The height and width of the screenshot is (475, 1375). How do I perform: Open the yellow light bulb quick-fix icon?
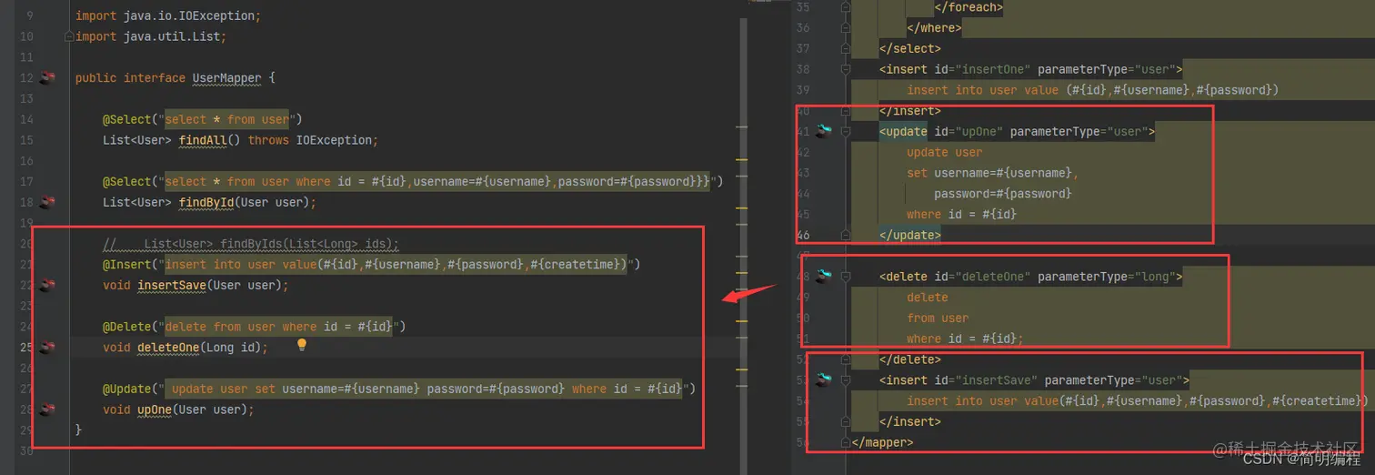point(302,346)
